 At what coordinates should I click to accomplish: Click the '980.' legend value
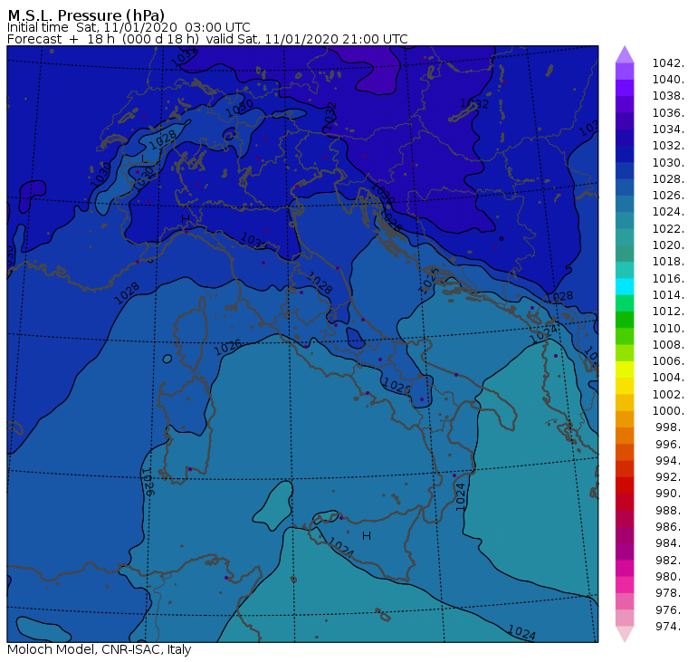coord(670,576)
